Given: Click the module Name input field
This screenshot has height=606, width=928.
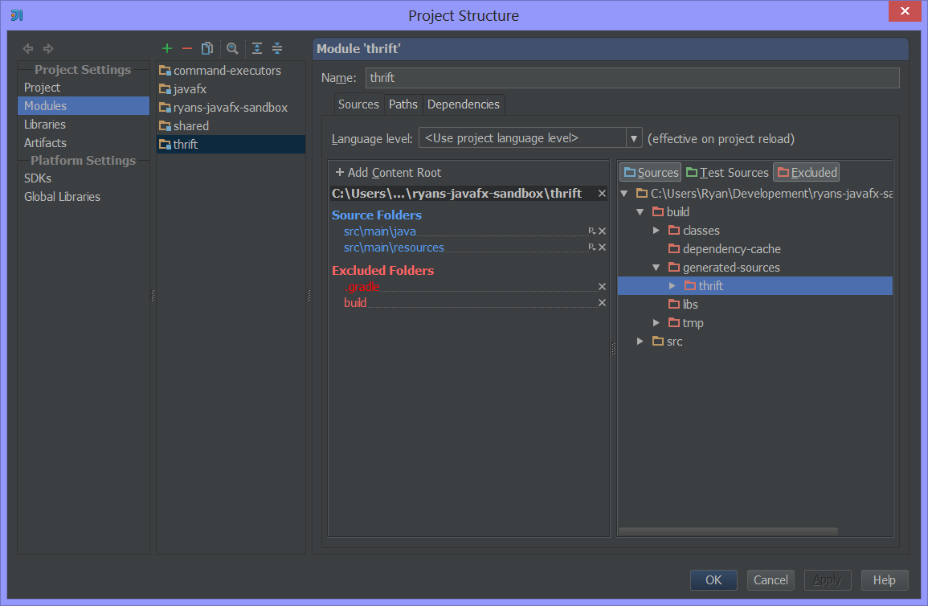Looking at the screenshot, I should 632,78.
